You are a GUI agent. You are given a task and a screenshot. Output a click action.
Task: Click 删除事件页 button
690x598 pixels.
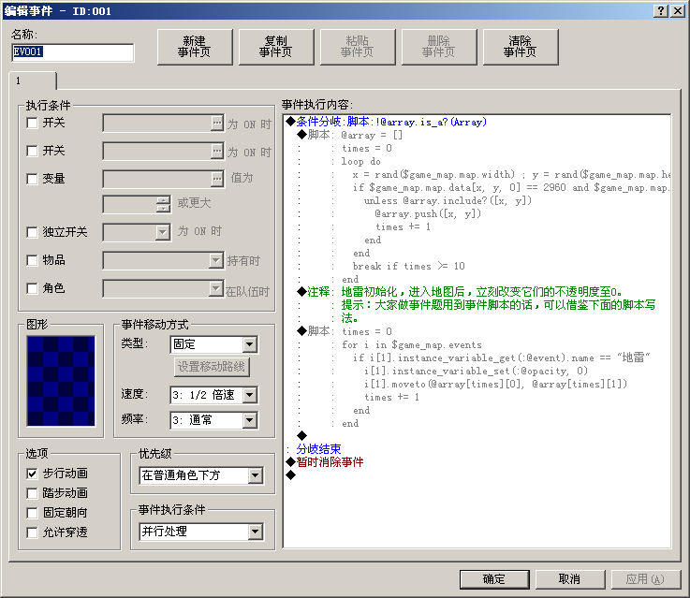click(x=439, y=47)
